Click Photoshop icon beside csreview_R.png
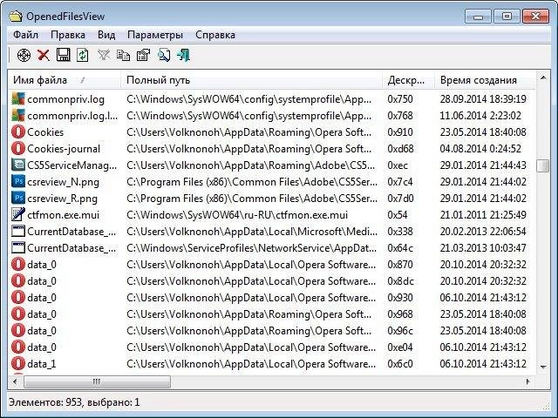The height and width of the screenshot is (418, 558). (x=18, y=198)
